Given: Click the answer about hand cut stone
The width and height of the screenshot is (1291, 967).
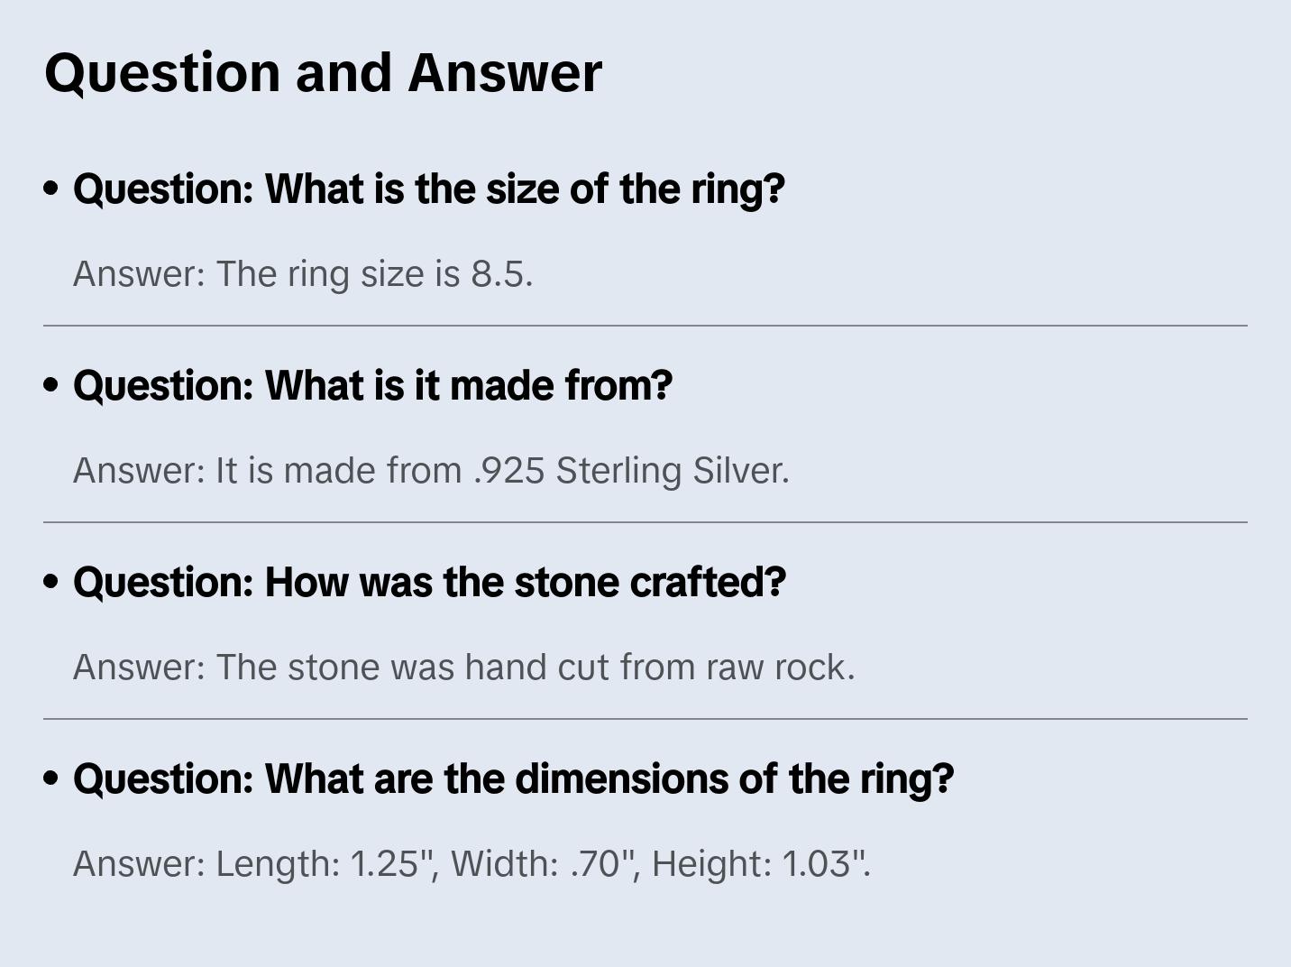Looking at the screenshot, I should point(463,668).
